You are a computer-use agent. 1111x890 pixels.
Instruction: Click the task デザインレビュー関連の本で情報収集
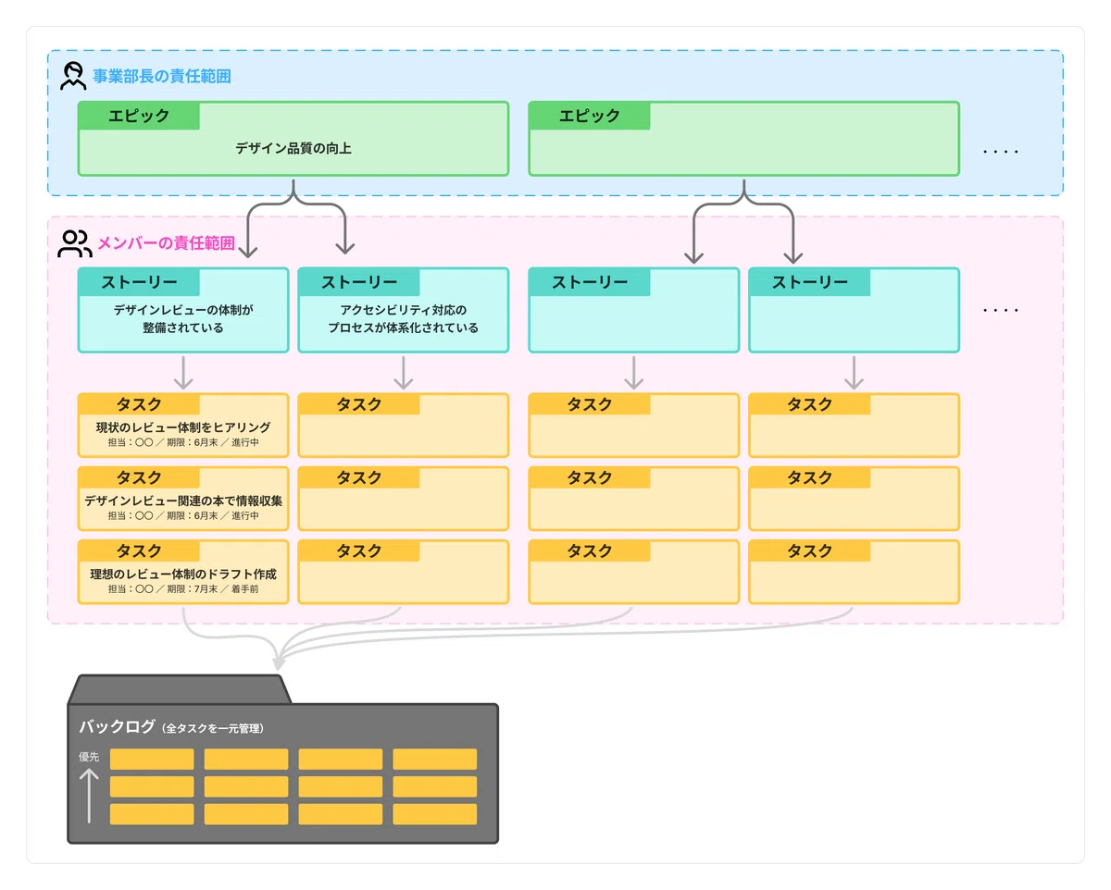[x=183, y=499]
